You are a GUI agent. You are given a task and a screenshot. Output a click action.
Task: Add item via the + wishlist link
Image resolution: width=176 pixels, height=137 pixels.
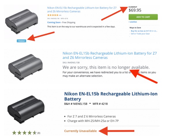(x=133, y=22)
